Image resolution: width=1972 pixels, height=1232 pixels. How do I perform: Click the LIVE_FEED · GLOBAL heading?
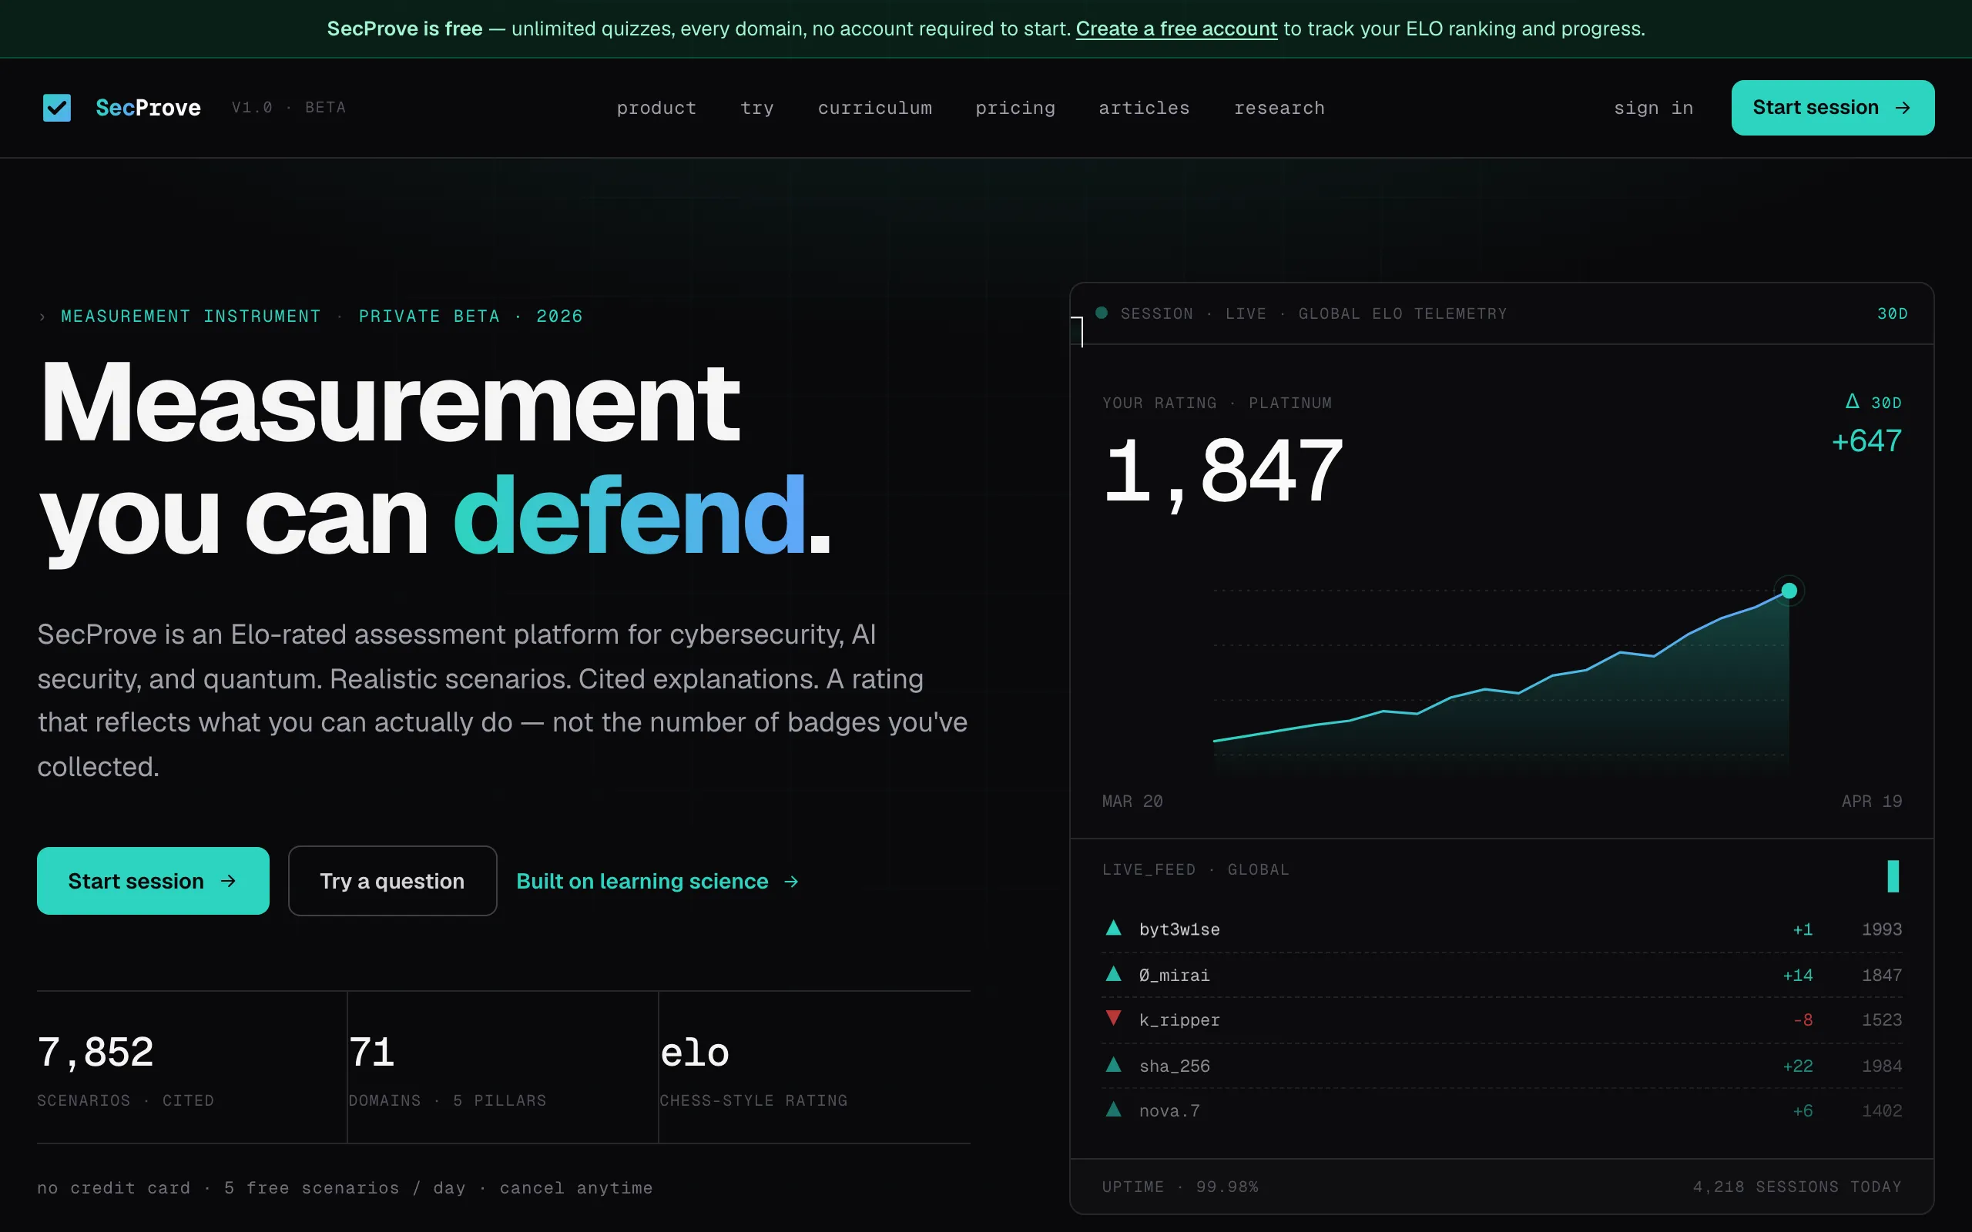click(1196, 870)
